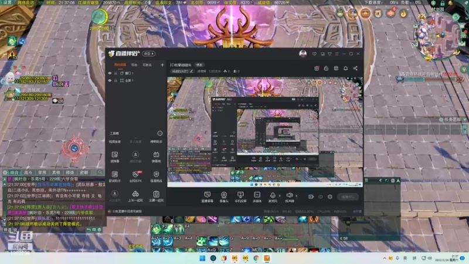Open microphone dropdown arrow
Viewport: 469px width, 264px height.
coord(280,196)
